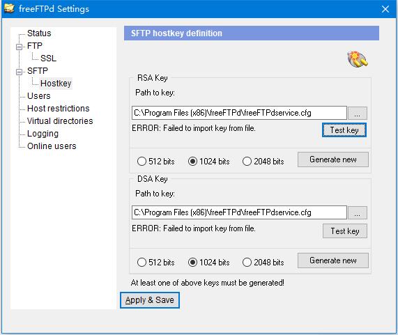Viewport: 398px width, 335px height.
Task: Open Host restrictions page
Action: coord(59,109)
